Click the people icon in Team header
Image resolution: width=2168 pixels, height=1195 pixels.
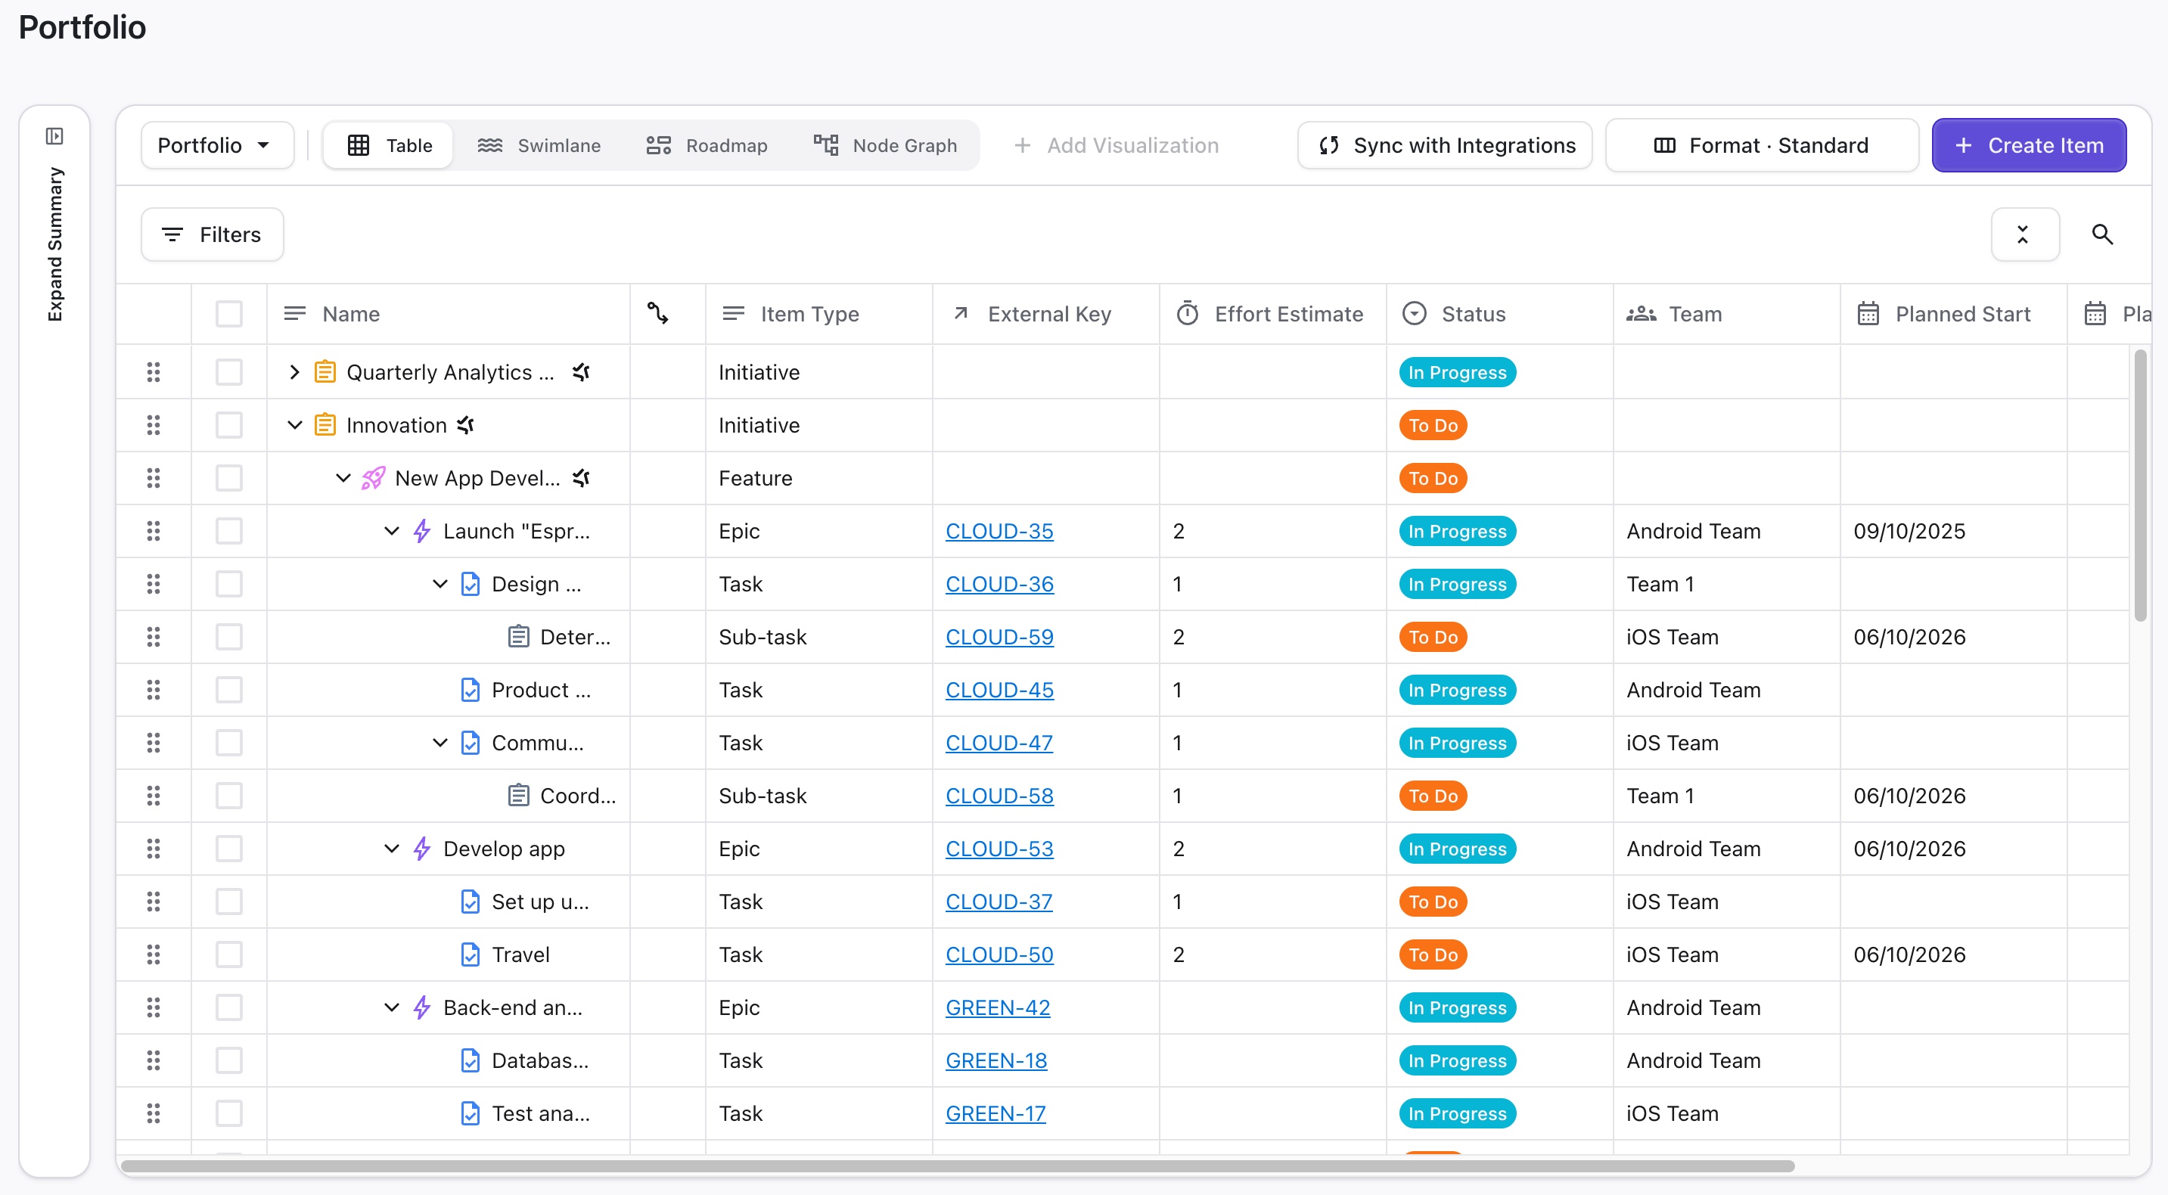(x=1642, y=314)
